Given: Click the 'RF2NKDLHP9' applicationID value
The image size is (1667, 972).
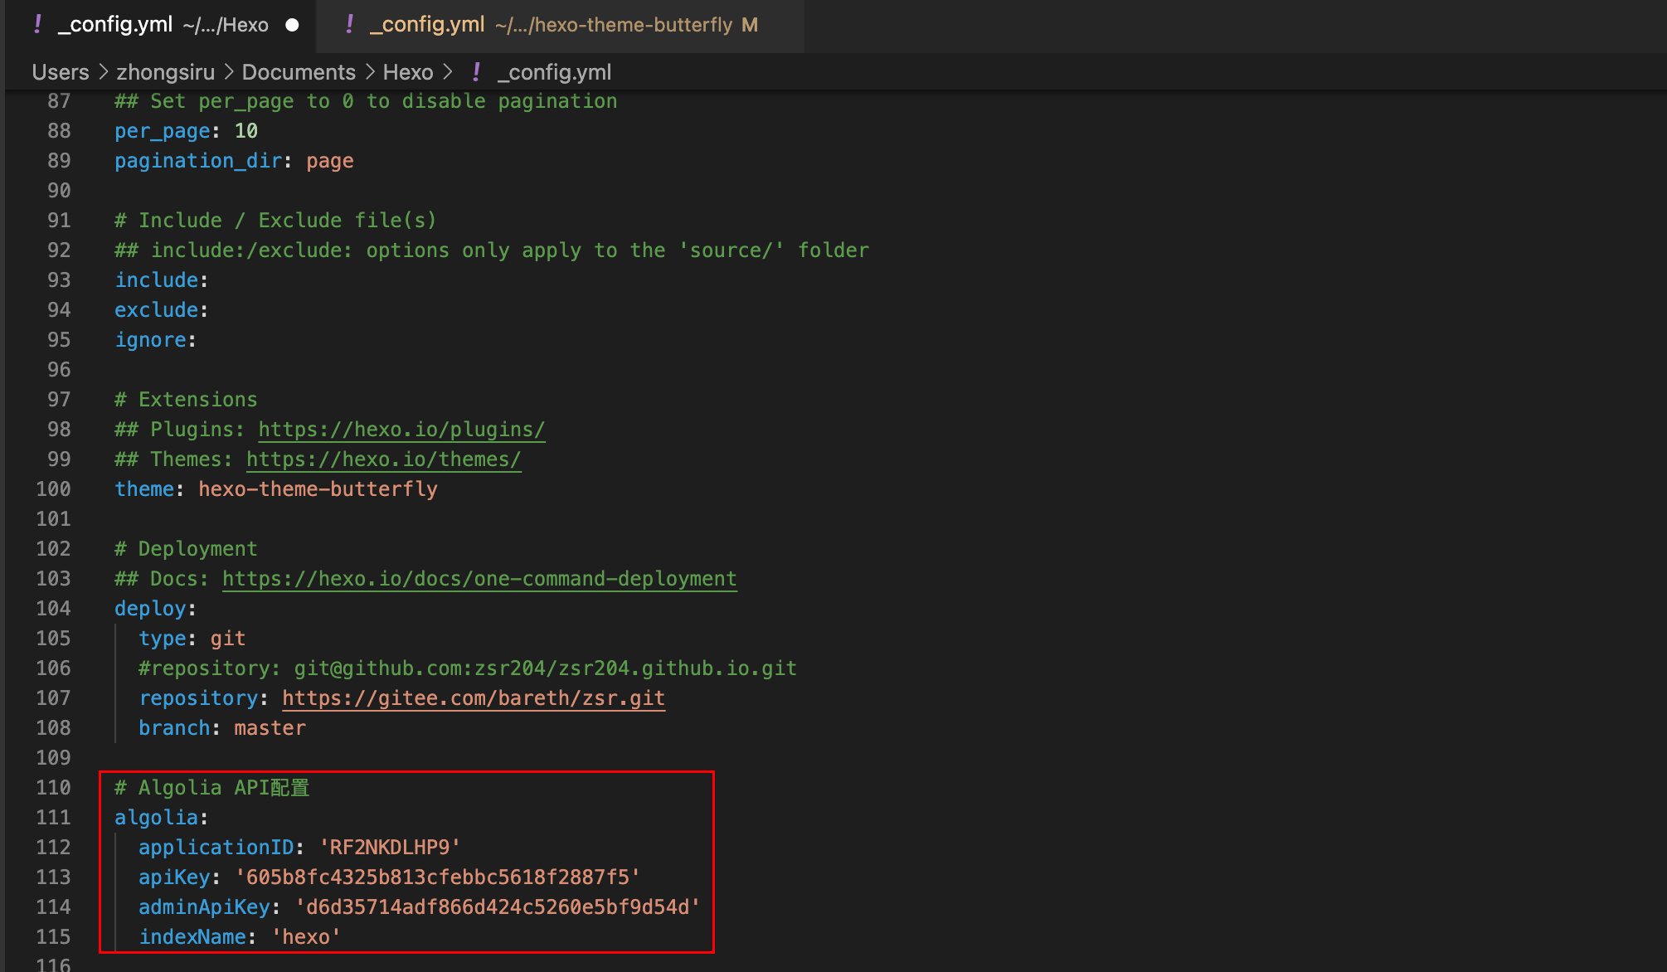Looking at the screenshot, I should click(x=390, y=848).
